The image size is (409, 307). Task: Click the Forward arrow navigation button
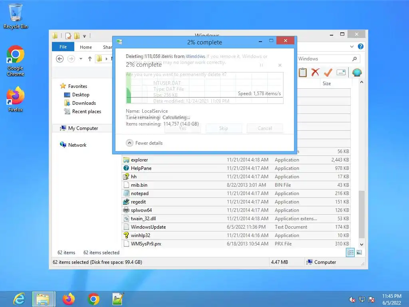(71, 59)
